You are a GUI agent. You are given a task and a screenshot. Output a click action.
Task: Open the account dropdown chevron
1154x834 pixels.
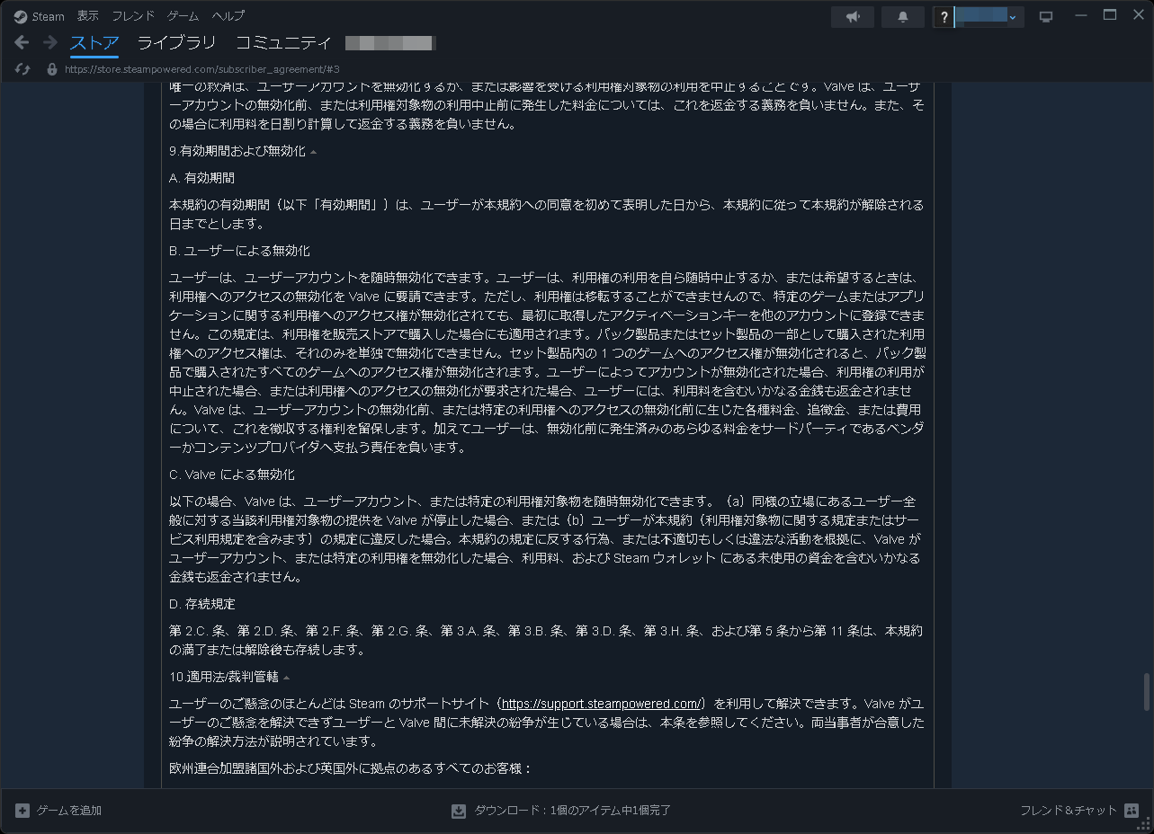[x=1015, y=16]
